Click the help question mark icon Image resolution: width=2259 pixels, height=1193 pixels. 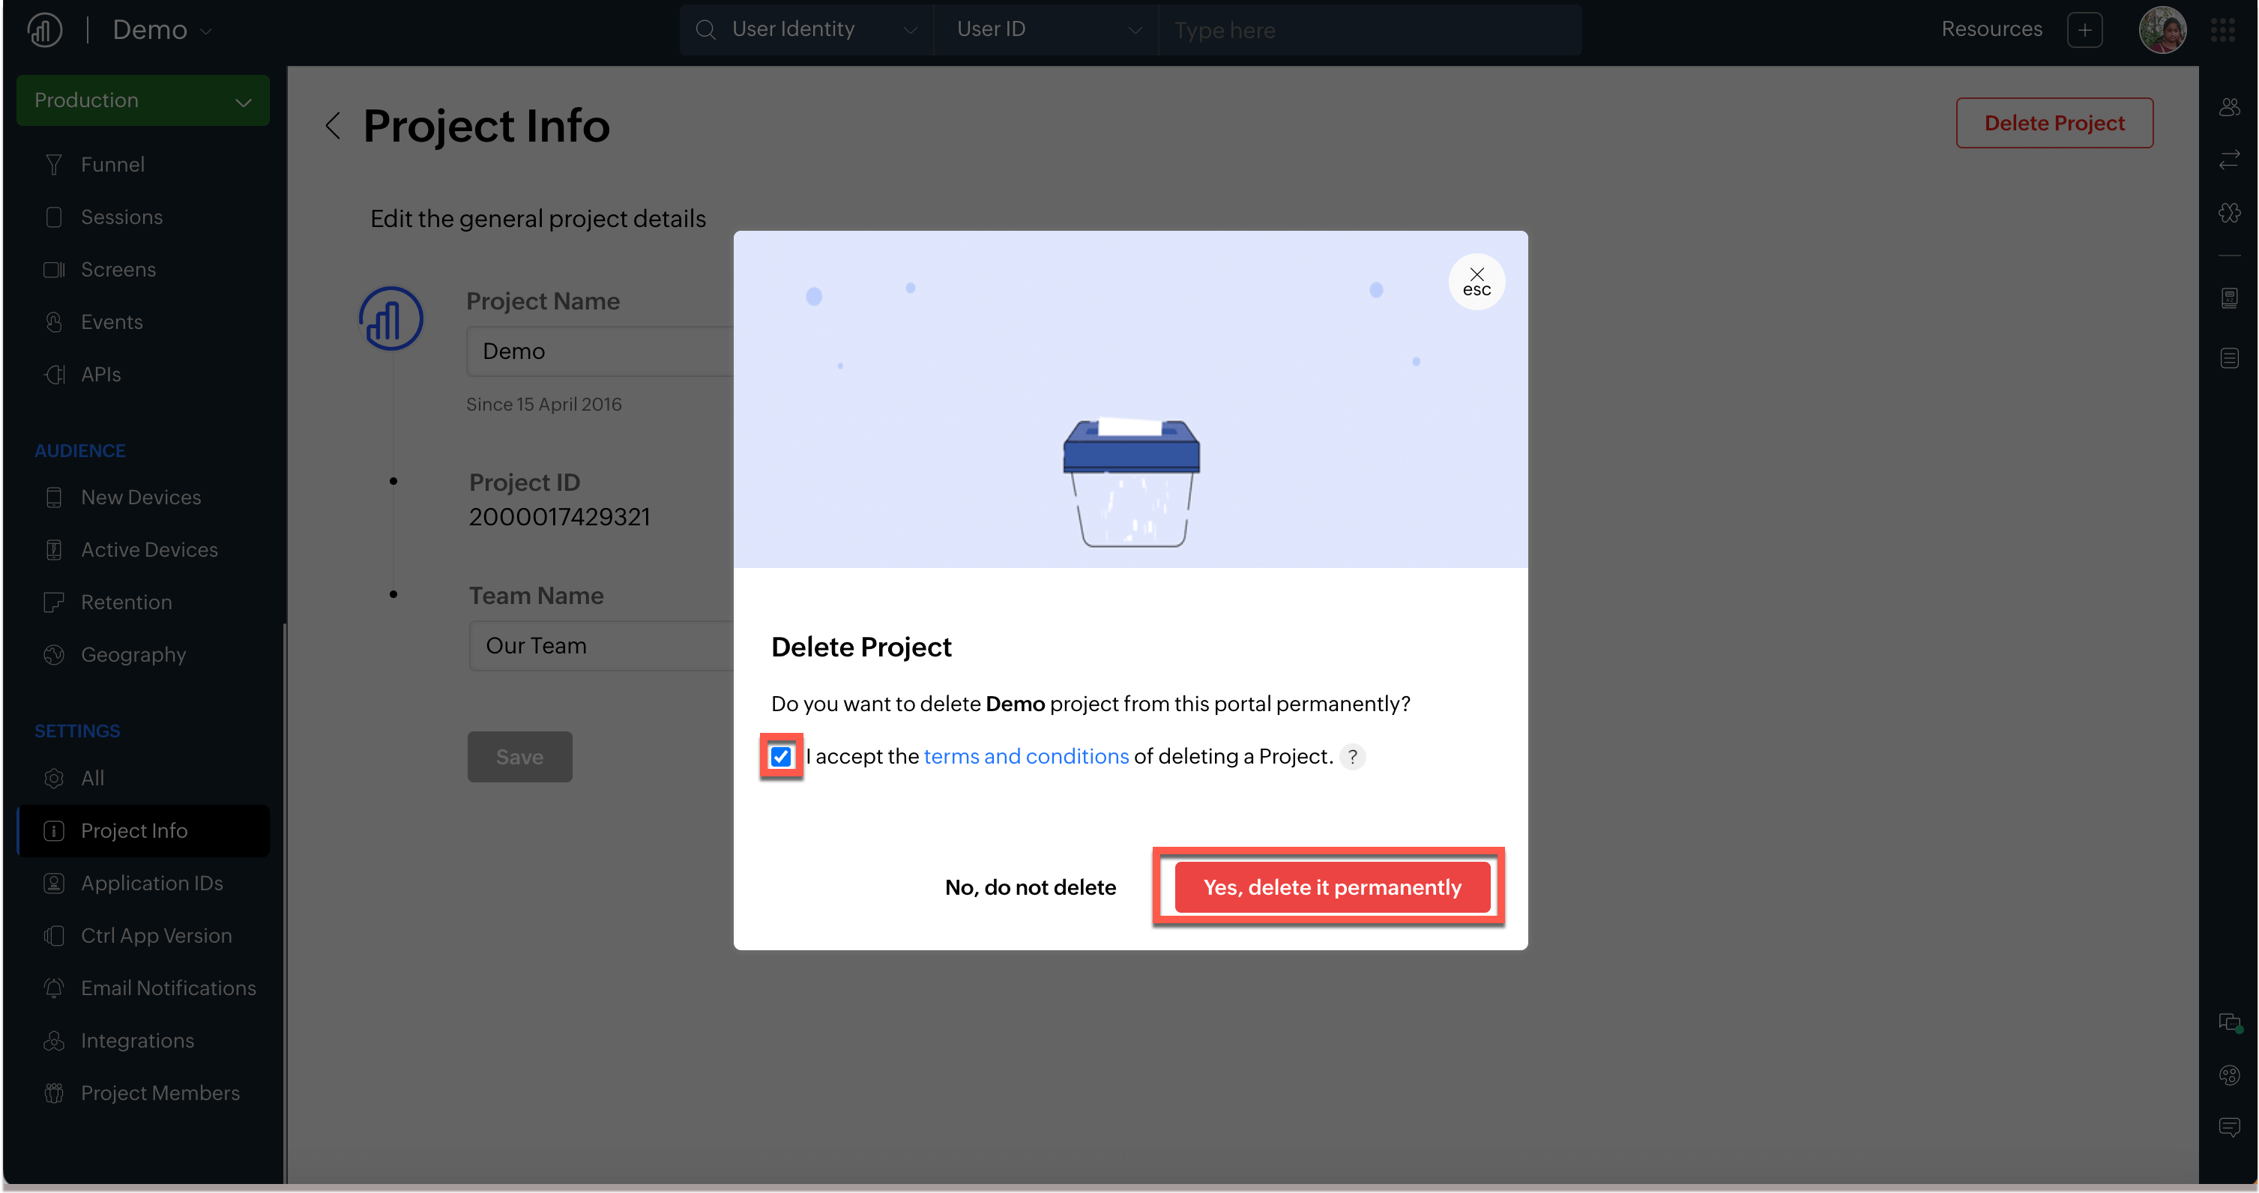pos(1352,756)
